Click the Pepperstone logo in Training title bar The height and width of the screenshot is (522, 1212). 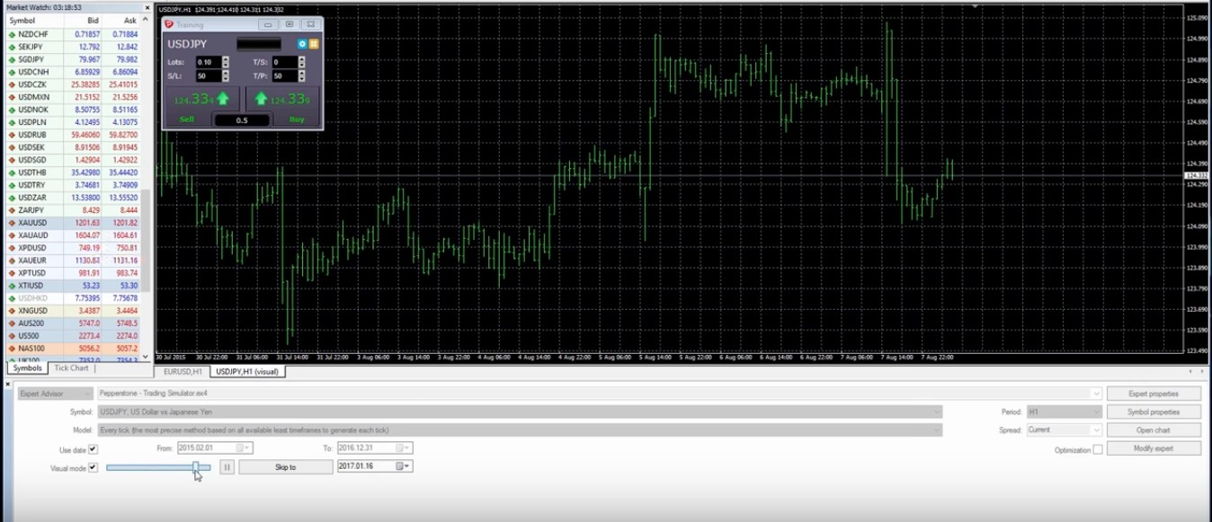point(168,25)
